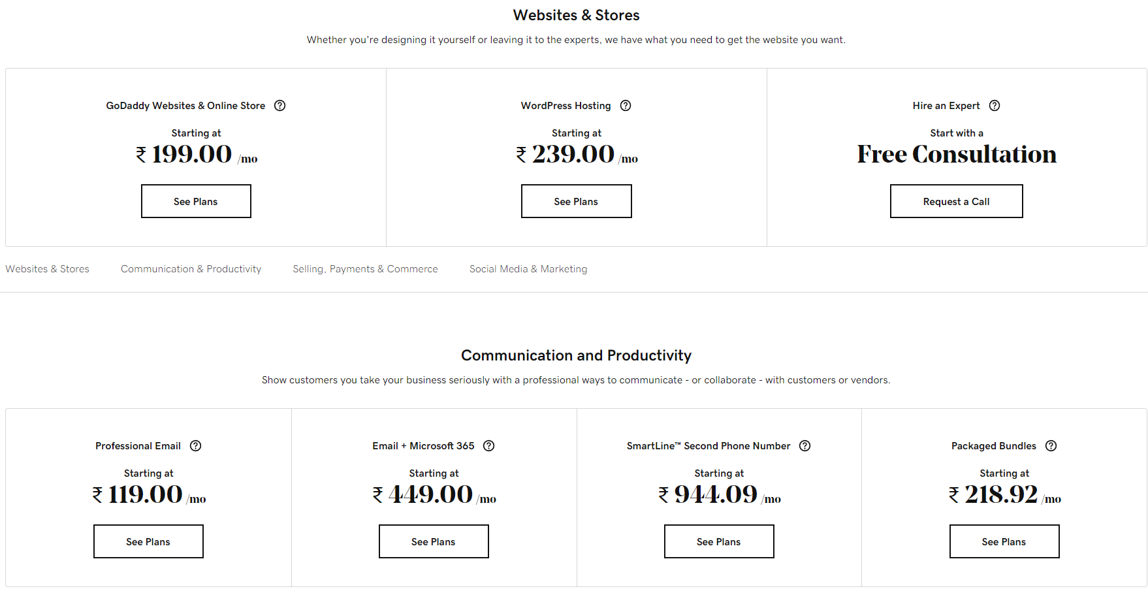Screen dimensions: 1148x591
Task: See Plans for Professional Email
Action: click(148, 541)
